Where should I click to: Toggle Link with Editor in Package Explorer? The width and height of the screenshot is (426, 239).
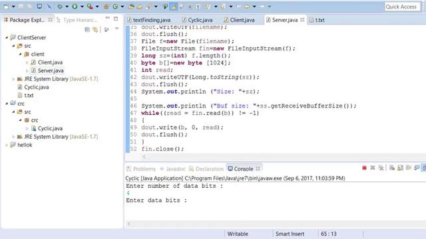[x=95, y=29]
